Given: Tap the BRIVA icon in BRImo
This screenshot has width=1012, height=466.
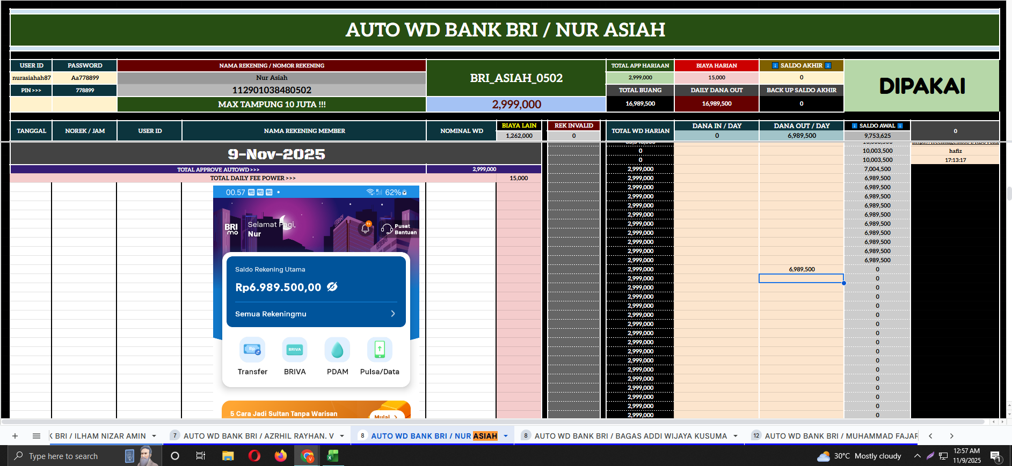Looking at the screenshot, I should pos(295,350).
